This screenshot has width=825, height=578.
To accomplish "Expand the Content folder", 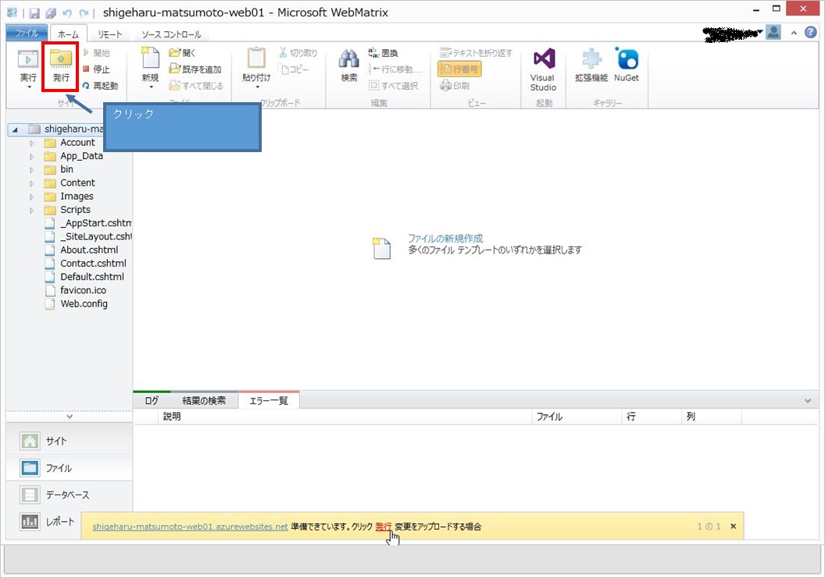I will 31,183.
